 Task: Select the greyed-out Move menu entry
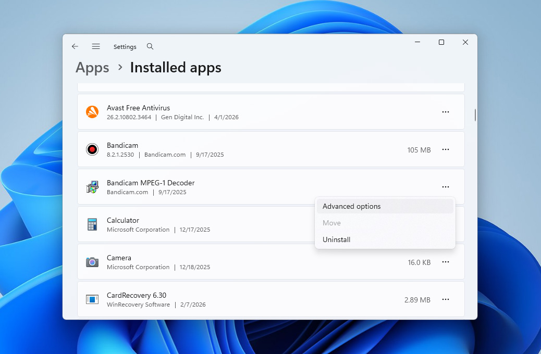coord(385,223)
